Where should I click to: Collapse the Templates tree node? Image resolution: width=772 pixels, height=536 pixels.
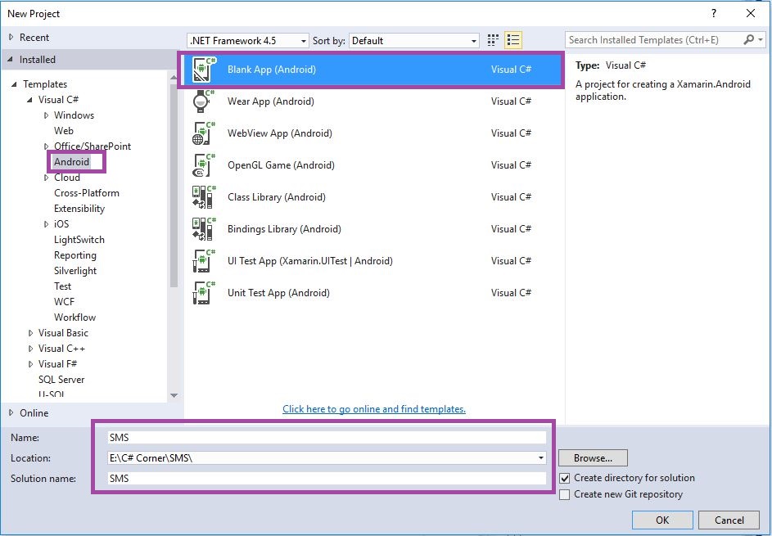point(14,84)
